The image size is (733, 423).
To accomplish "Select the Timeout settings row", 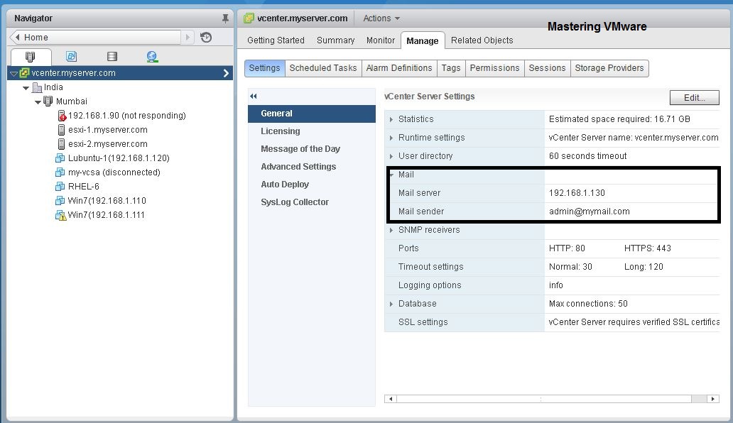I will point(552,267).
